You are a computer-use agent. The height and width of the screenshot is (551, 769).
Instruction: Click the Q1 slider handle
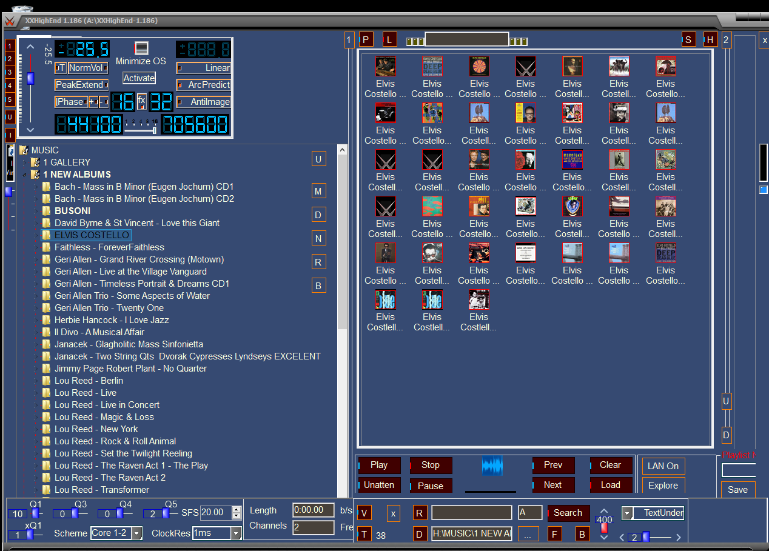tap(36, 513)
